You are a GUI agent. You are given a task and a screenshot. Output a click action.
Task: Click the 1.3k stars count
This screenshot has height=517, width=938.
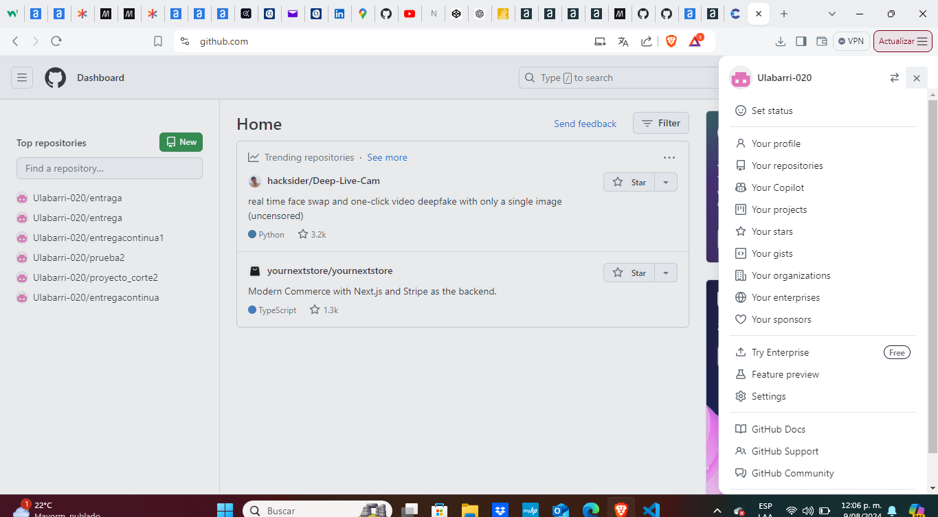click(x=324, y=310)
